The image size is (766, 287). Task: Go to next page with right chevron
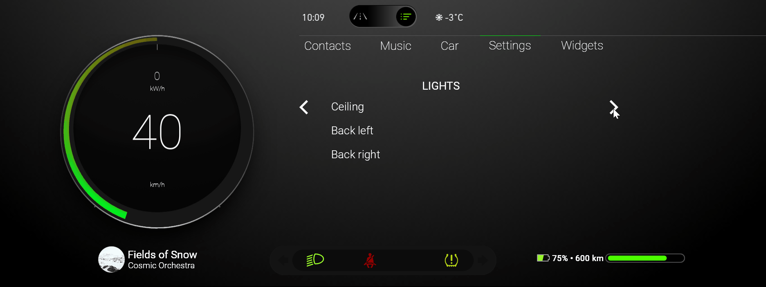tap(614, 107)
